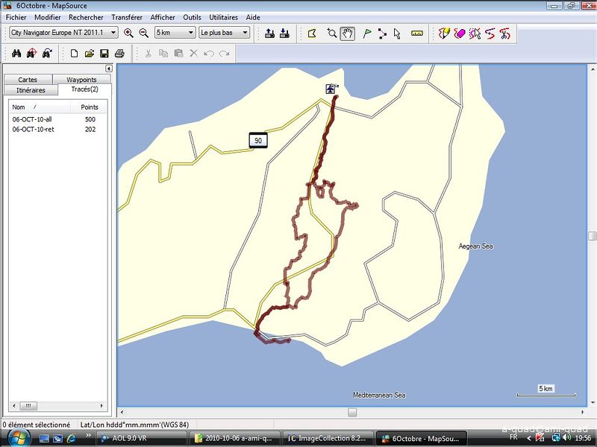Open the Transférer menu

pos(127,17)
